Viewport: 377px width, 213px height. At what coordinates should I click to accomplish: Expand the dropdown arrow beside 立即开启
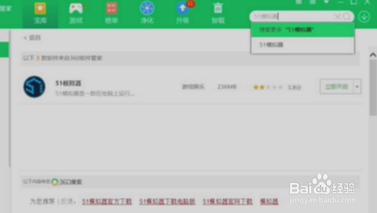pos(357,87)
